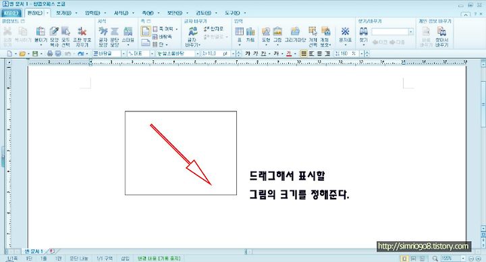Open the status bar zoom percentage dropdown

[x=463, y=258]
